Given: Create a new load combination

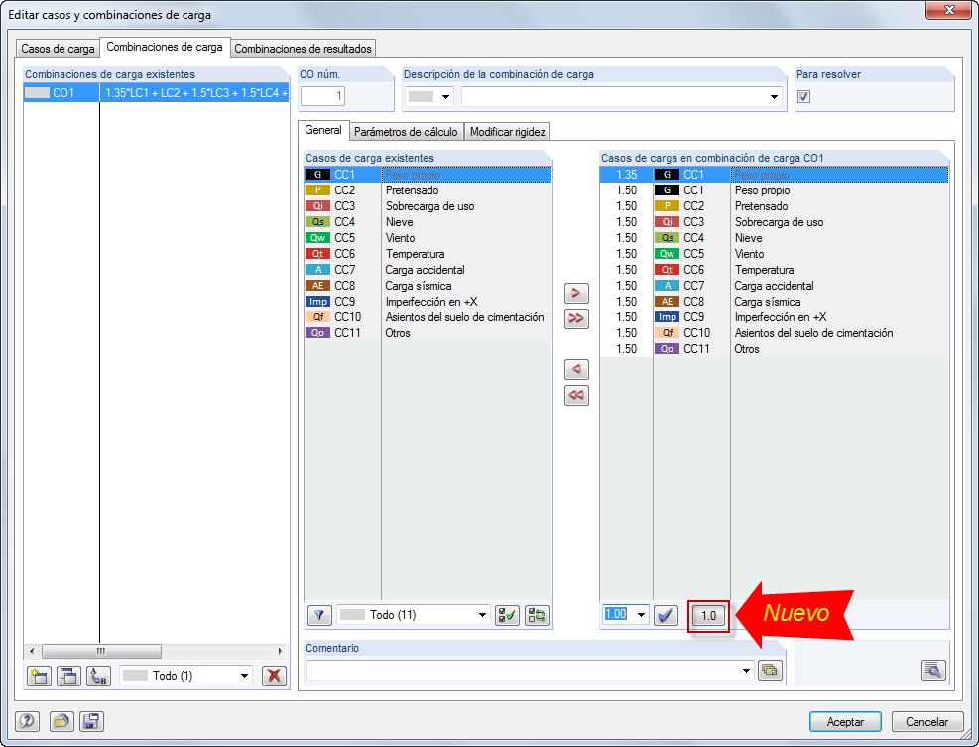Looking at the screenshot, I should point(40,677).
